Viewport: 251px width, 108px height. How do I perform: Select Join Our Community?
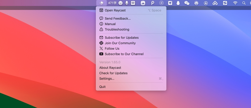coord(131,43)
